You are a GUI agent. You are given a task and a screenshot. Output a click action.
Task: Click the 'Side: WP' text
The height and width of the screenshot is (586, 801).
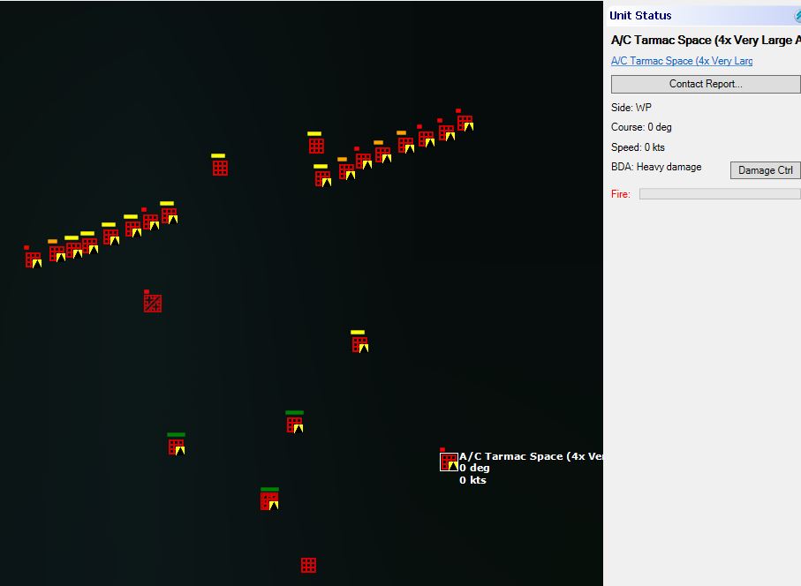631,107
